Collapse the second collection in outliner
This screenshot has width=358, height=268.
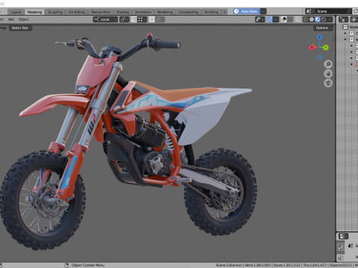345,39
